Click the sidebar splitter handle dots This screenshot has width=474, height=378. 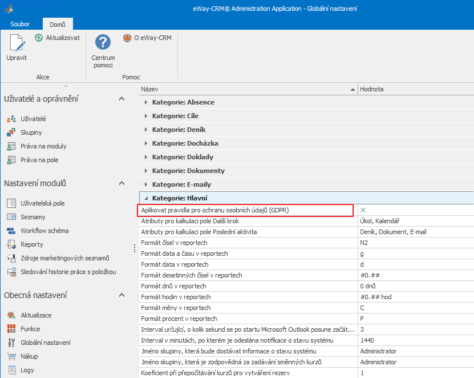(135, 248)
